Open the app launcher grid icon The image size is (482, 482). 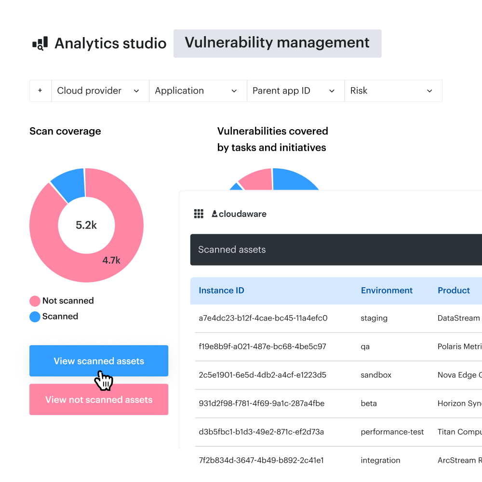click(199, 214)
